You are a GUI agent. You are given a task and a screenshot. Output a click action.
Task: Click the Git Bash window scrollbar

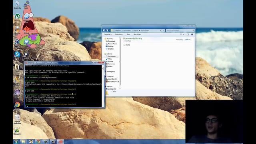[103, 86]
